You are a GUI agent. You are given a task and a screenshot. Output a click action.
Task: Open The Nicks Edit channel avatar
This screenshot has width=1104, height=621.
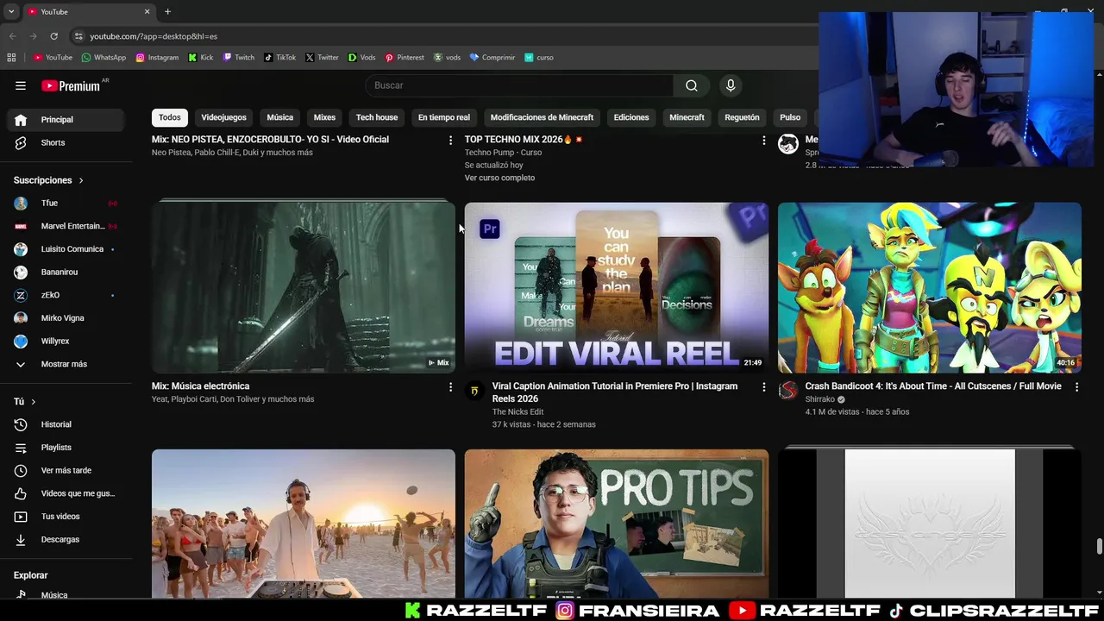(x=474, y=391)
